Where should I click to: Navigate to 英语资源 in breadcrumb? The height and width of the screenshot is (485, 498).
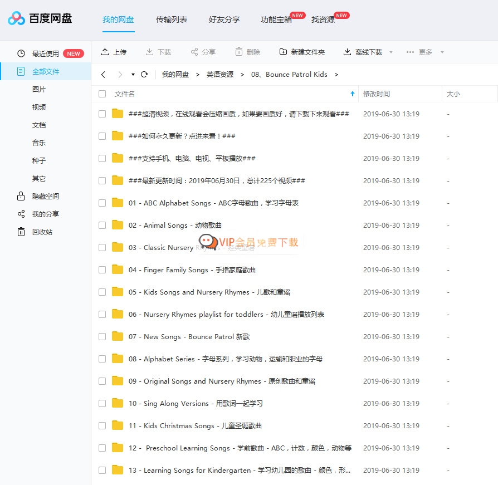point(220,74)
